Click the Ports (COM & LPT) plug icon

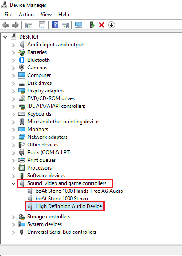click(x=21, y=152)
